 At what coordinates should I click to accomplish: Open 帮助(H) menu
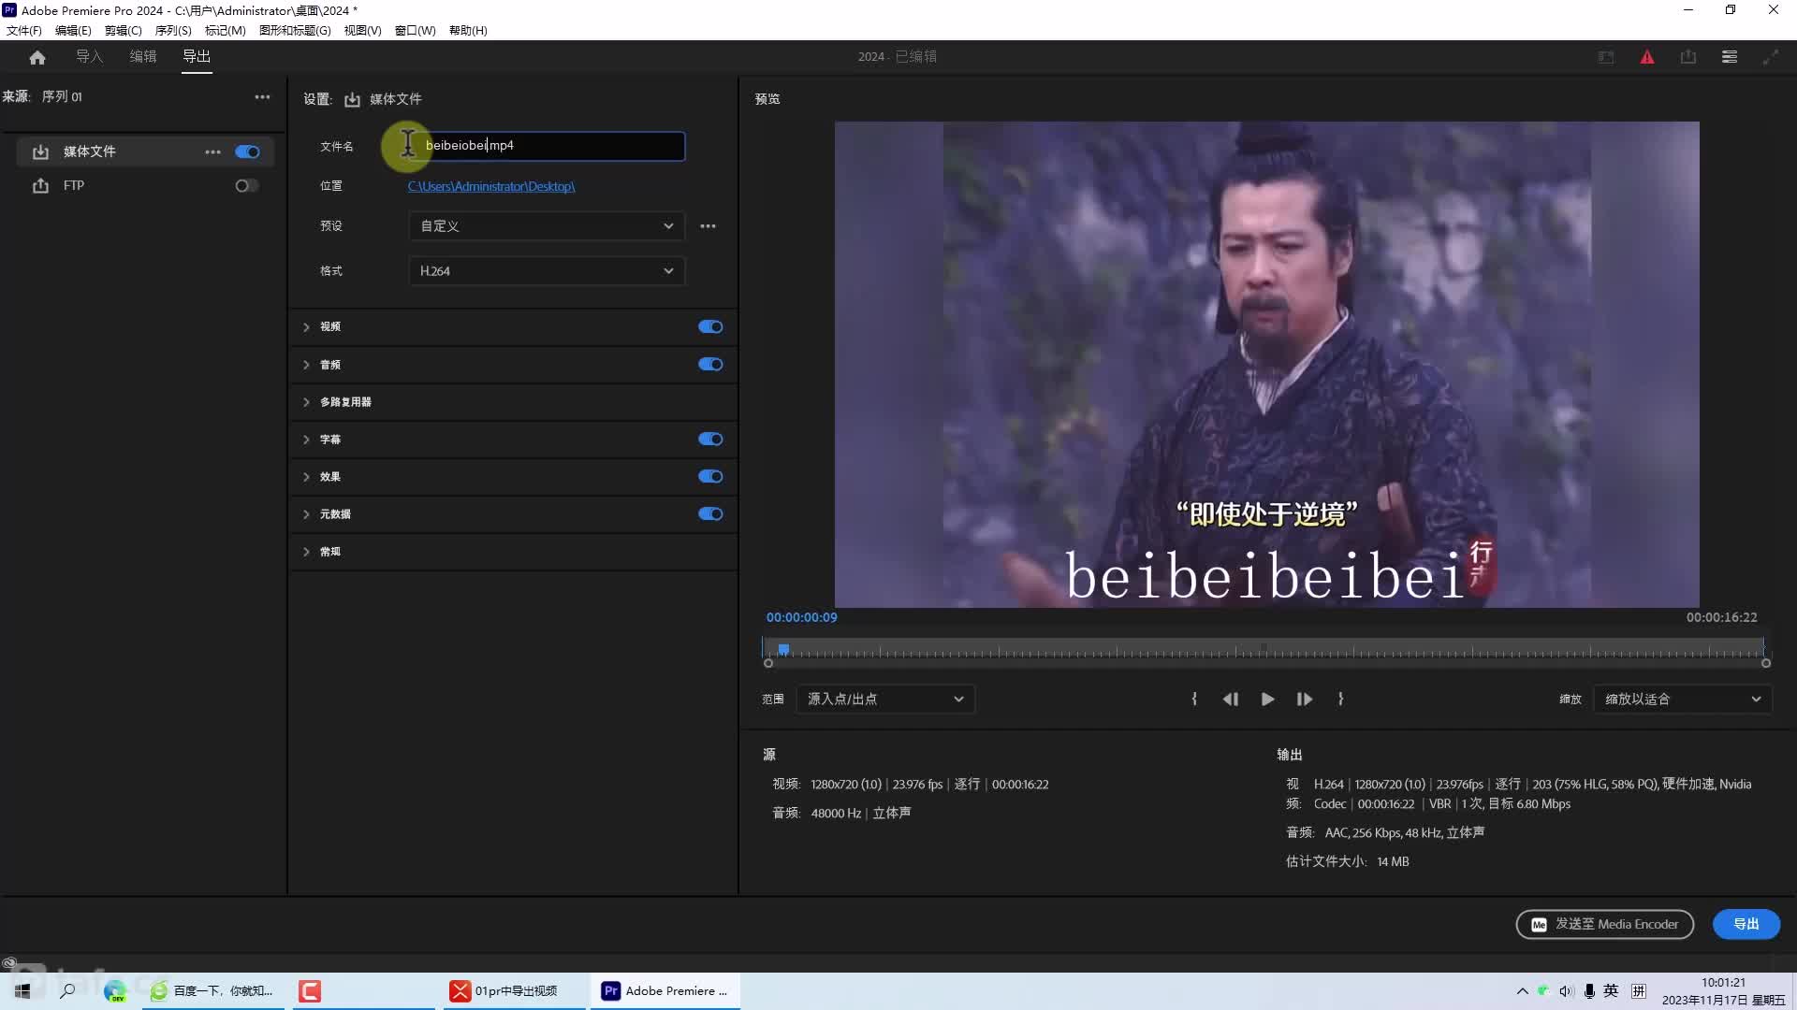coord(468,31)
